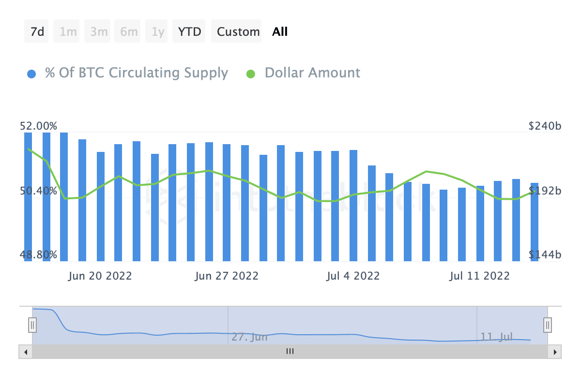Select the 1m time range button
Viewport: 581px width, 387px height.
(x=68, y=32)
